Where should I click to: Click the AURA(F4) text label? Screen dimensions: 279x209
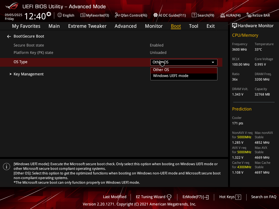pyautogui.click(x=233, y=16)
